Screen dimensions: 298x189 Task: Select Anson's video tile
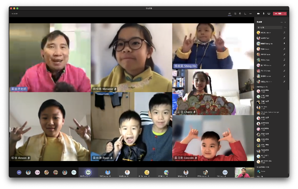tap(50, 127)
